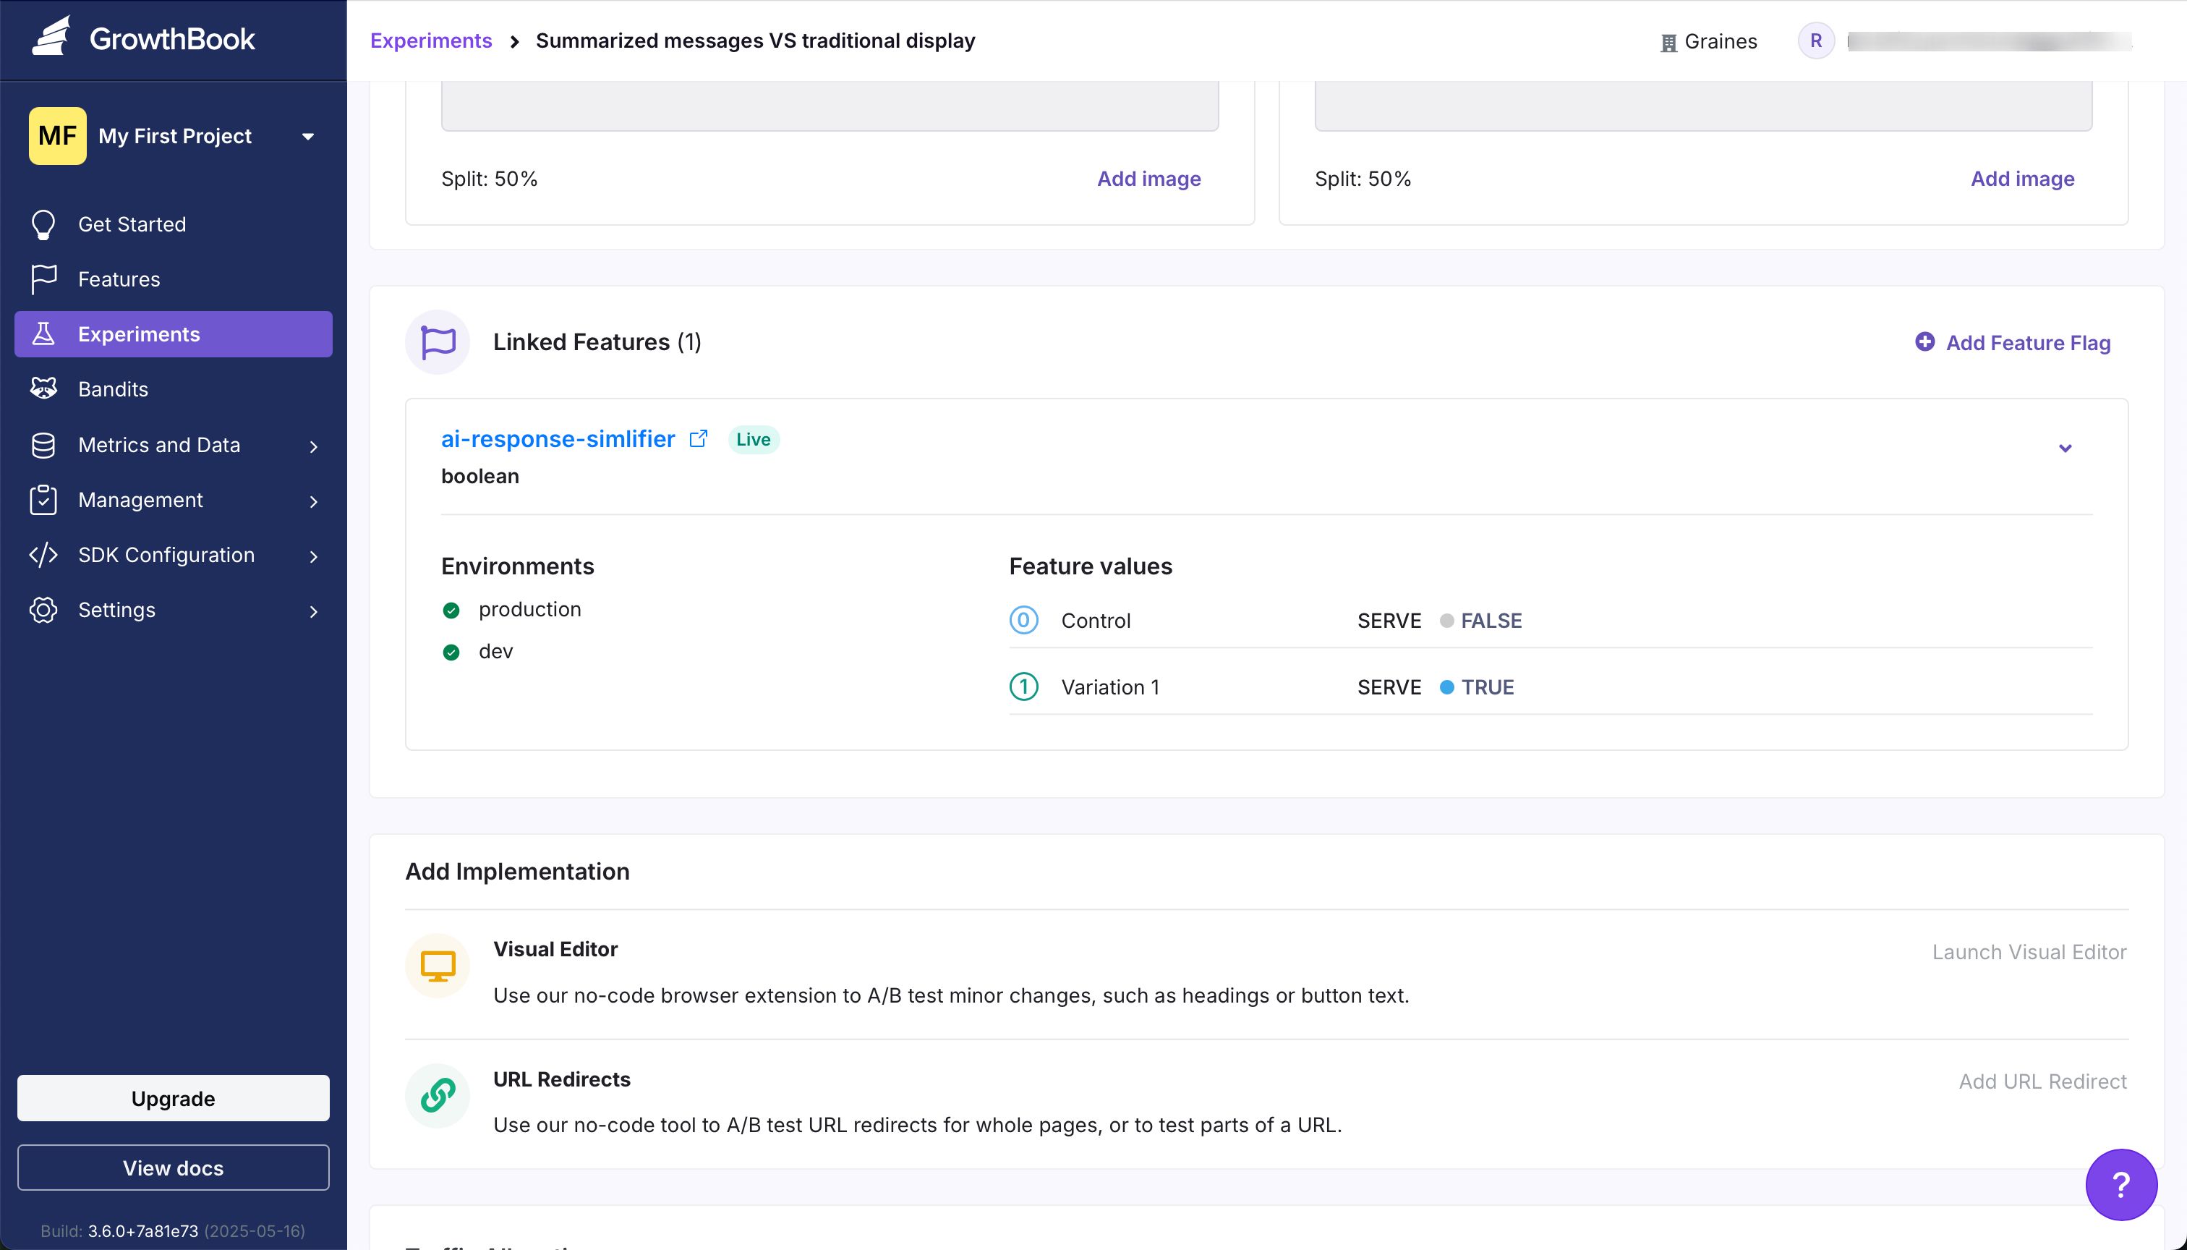This screenshot has height=1250, width=2187.
Task: Click the 'Visual Editor' heading text
Action: pos(555,950)
